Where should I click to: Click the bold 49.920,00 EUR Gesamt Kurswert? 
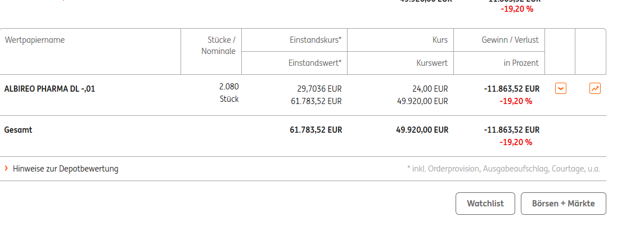pyautogui.click(x=422, y=130)
